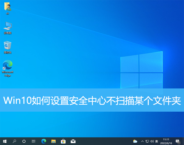Expand hidden system tray icons chevron
This screenshot has width=184, height=145.
142,141
